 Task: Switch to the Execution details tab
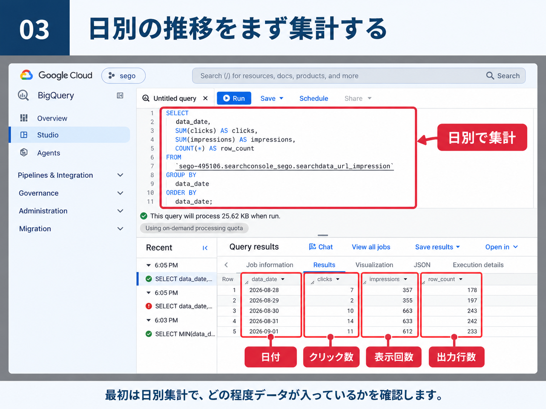(478, 265)
